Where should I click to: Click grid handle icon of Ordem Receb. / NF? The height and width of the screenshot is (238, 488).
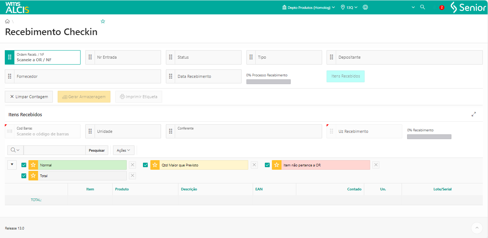coord(10,57)
